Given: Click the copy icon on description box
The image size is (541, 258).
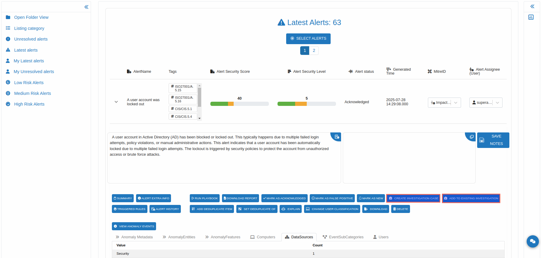Looking at the screenshot, I should tap(337, 137).
